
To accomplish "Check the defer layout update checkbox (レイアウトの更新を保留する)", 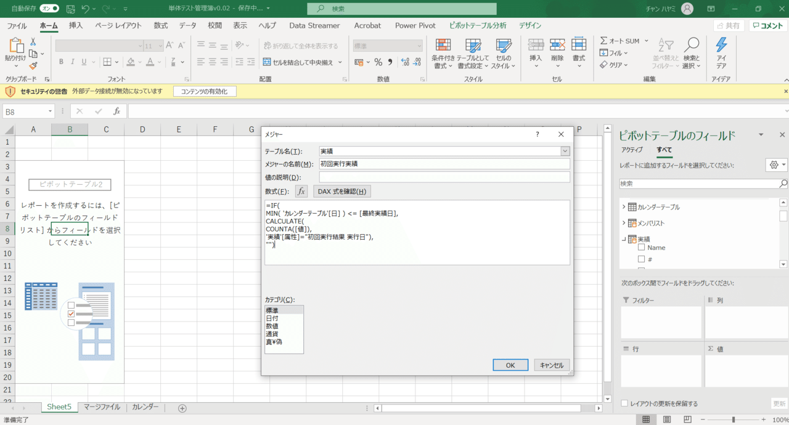I will pyautogui.click(x=624, y=403).
